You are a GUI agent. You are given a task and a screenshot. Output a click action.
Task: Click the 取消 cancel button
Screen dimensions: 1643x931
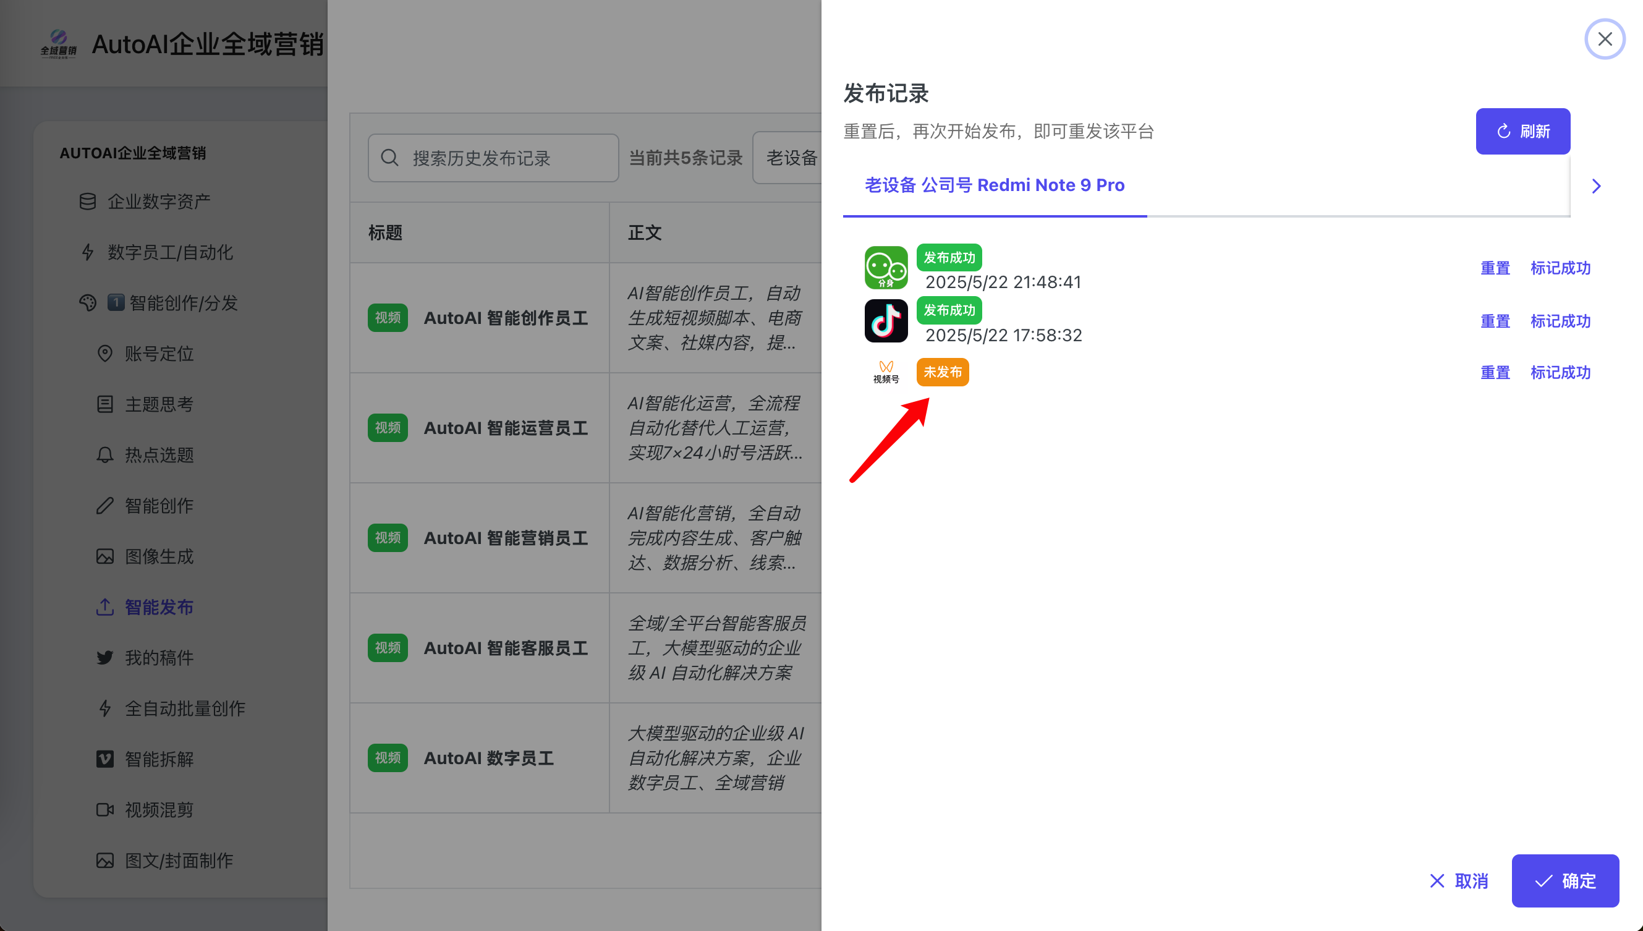coord(1458,881)
